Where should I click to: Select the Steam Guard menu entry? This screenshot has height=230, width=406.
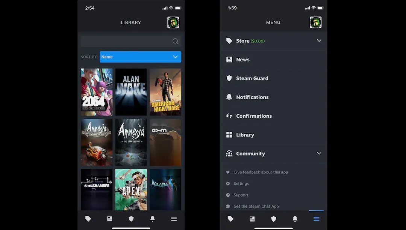pos(273,78)
